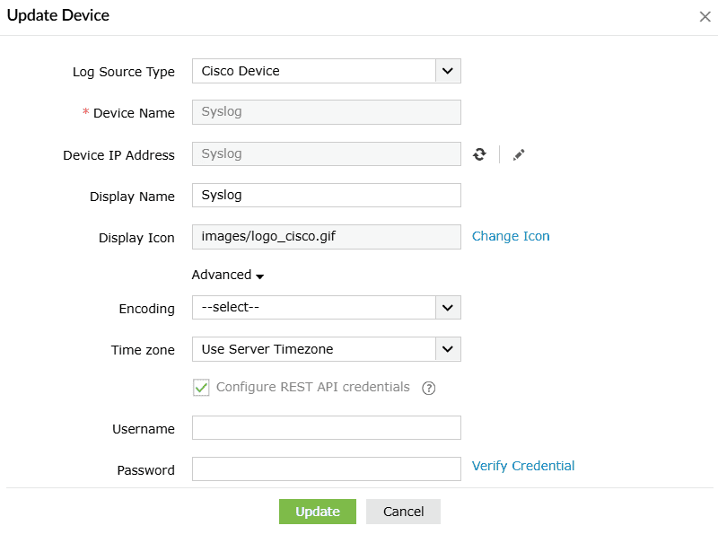Click the refresh icon beside Device IP Address
This screenshot has width=718, height=543.
[x=480, y=154]
